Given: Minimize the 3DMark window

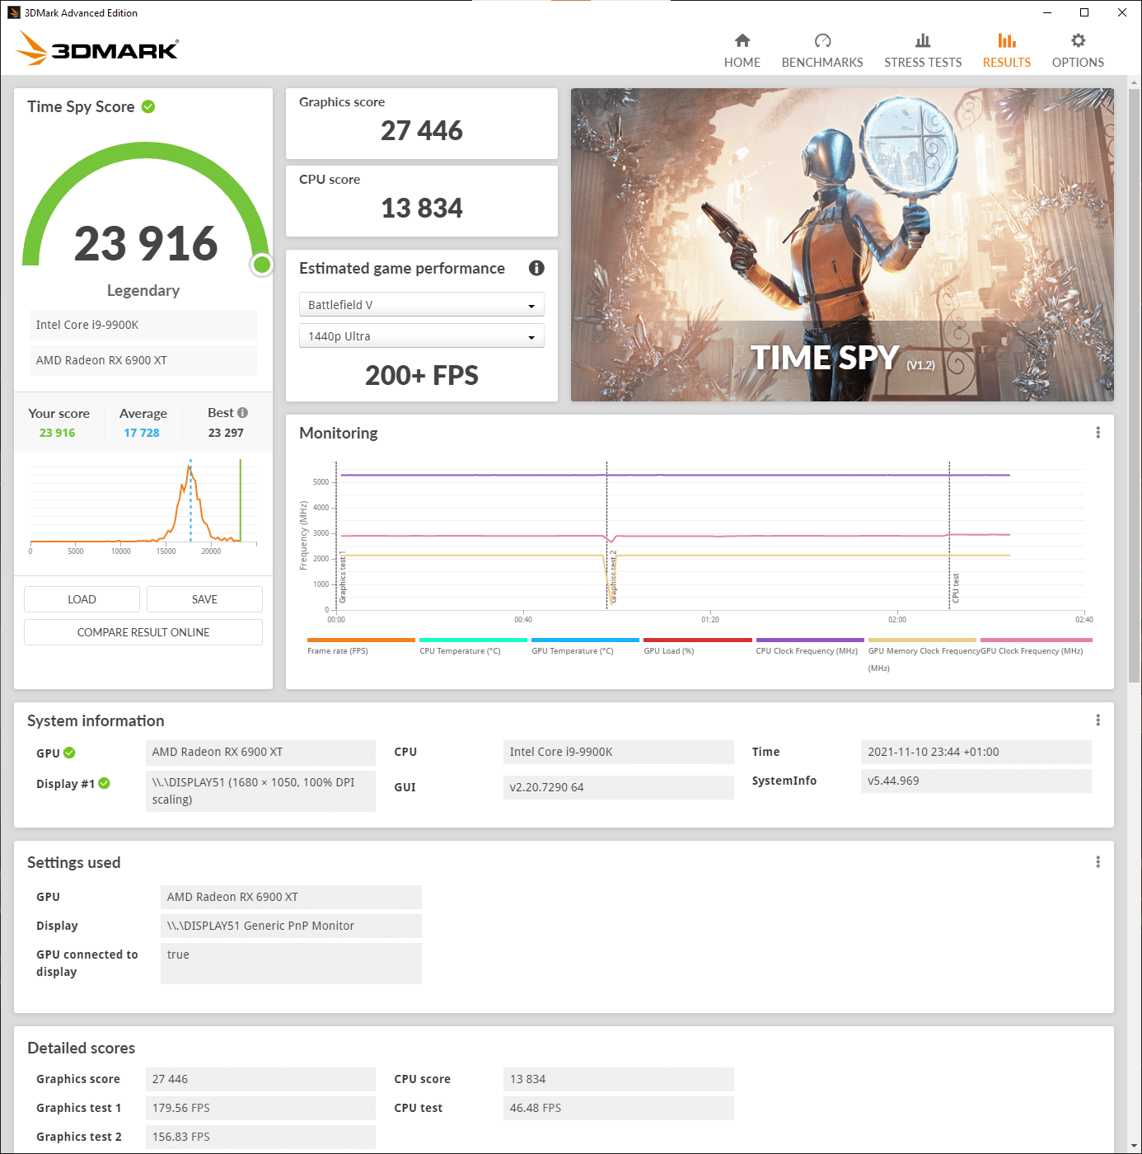Looking at the screenshot, I should (x=1046, y=12).
